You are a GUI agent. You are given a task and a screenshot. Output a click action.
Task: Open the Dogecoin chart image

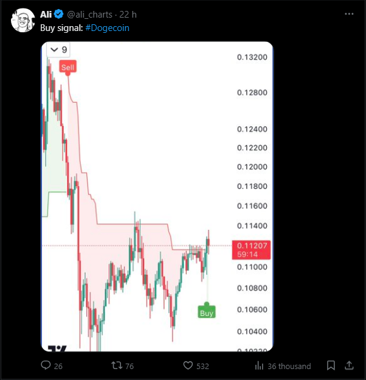pos(157,196)
